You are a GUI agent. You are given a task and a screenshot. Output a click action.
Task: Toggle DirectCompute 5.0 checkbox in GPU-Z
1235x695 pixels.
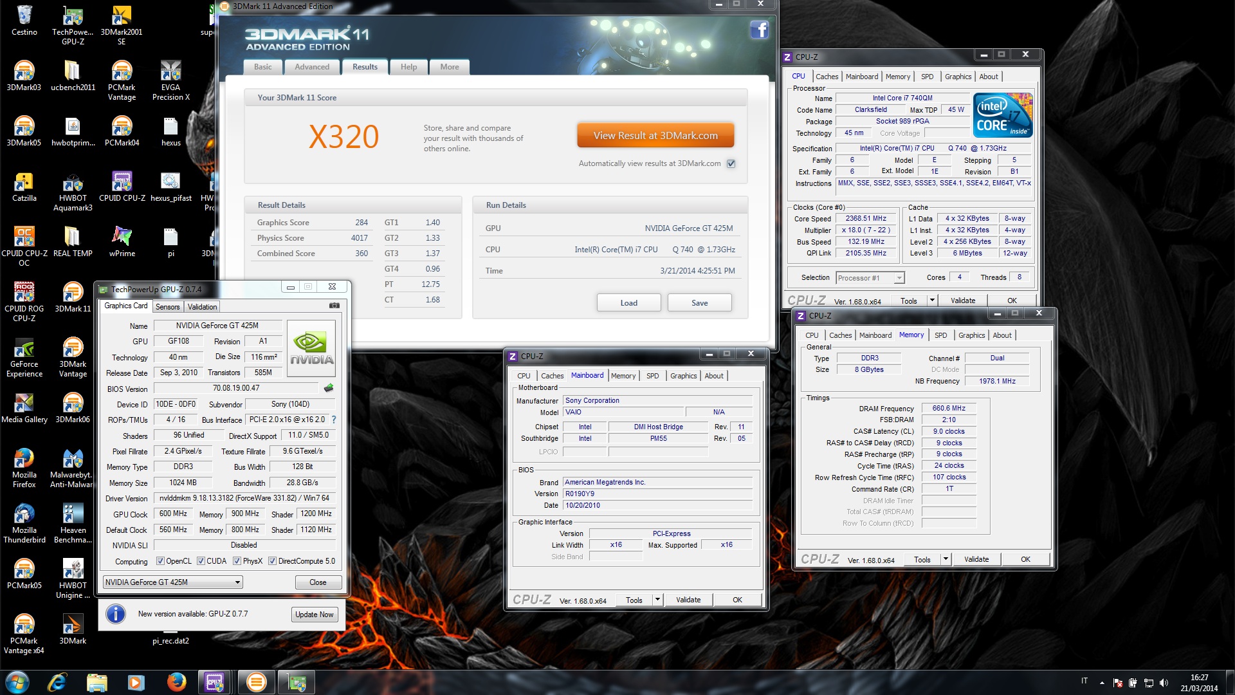(272, 561)
